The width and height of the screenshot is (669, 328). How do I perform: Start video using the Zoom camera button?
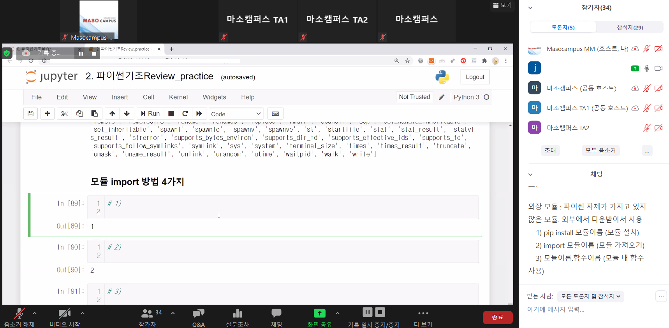tap(65, 317)
